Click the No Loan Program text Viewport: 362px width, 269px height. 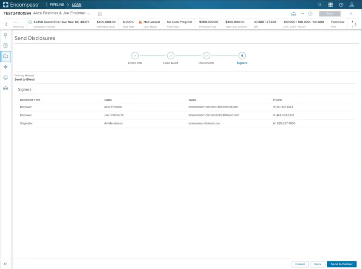coord(179,22)
